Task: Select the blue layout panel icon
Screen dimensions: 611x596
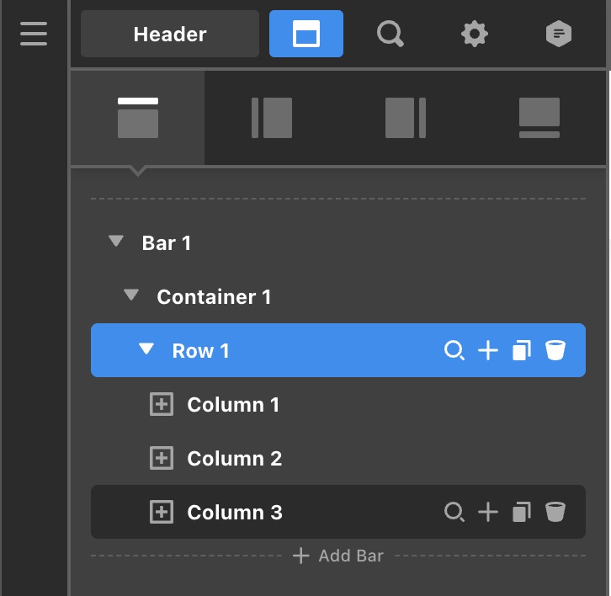Action: click(x=305, y=35)
